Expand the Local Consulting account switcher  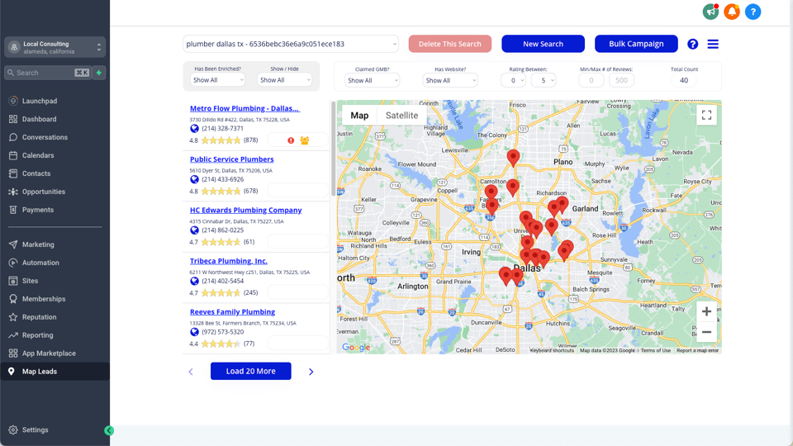pos(55,47)
